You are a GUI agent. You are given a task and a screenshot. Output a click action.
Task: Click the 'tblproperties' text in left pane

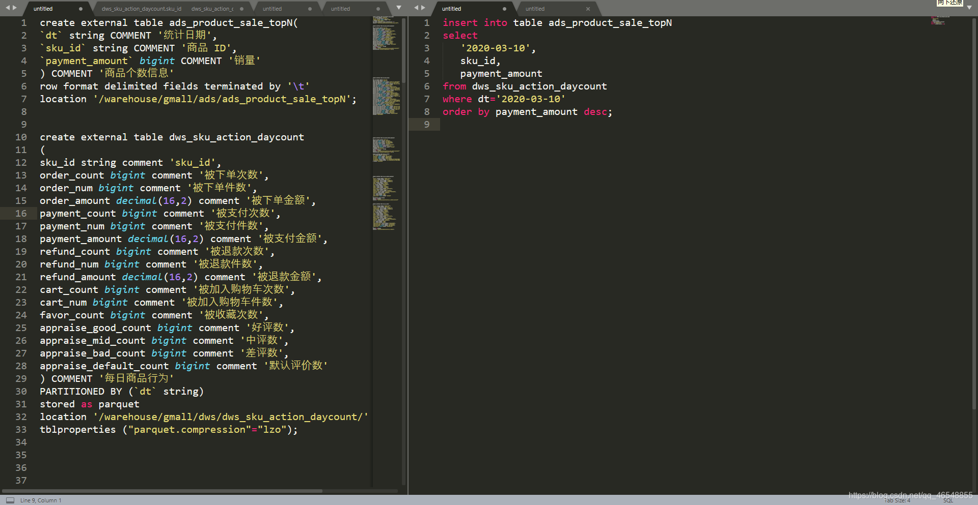click(78, 430)
